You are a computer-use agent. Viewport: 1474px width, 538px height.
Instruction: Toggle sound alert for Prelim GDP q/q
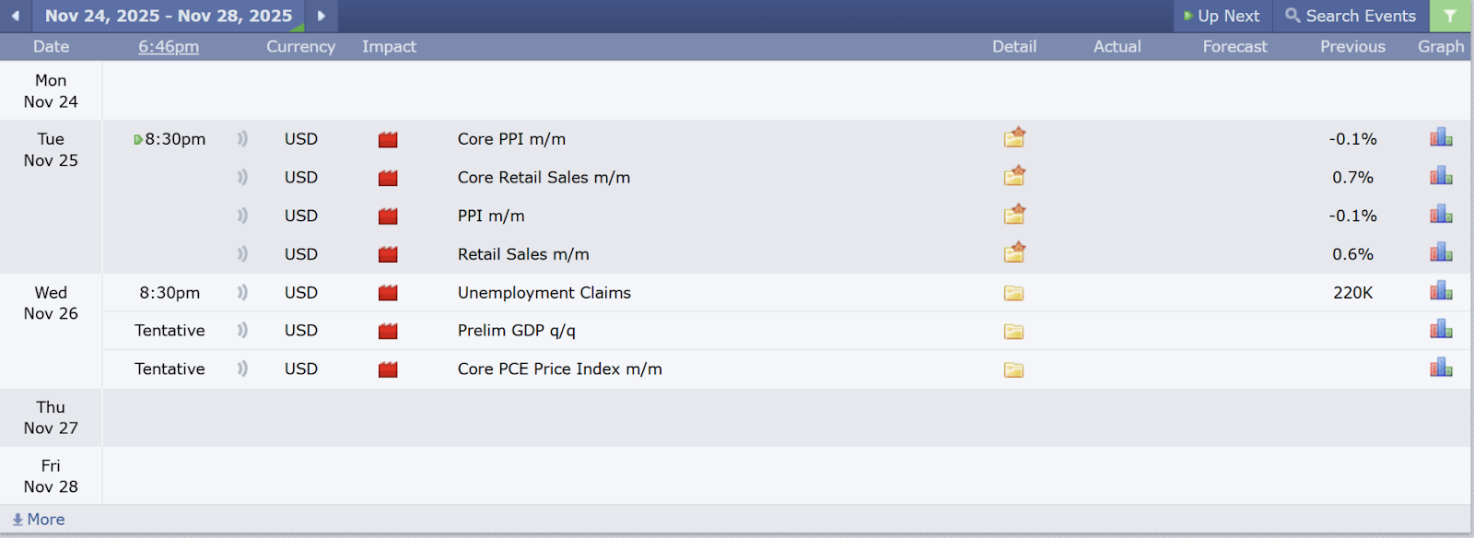(x=242, y=330)
